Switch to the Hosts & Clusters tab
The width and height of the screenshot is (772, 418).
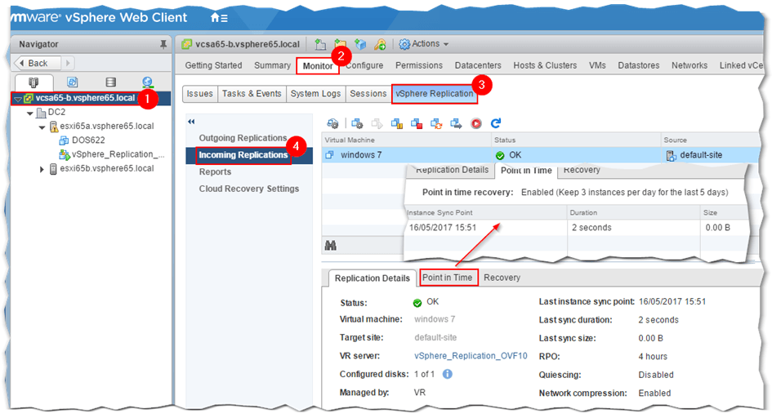point(545,65)
